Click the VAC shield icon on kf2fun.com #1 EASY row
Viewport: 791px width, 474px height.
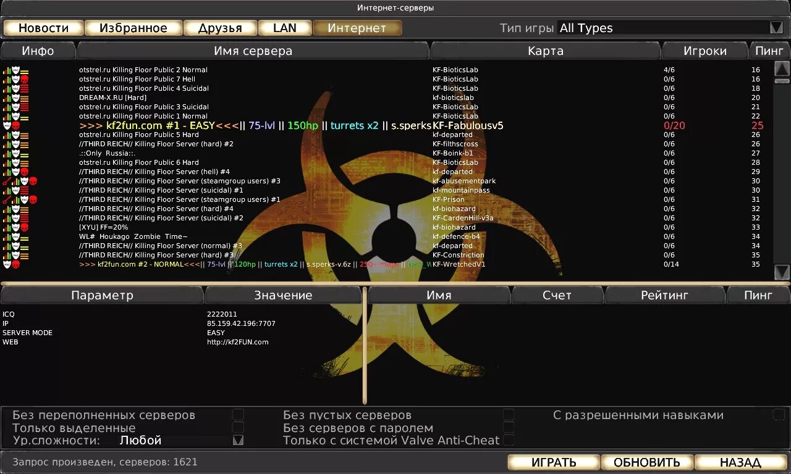click(x=7, y=125)
